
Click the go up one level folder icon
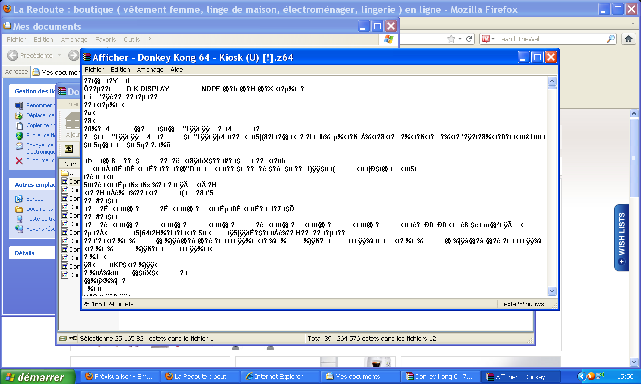coord(68,148)
